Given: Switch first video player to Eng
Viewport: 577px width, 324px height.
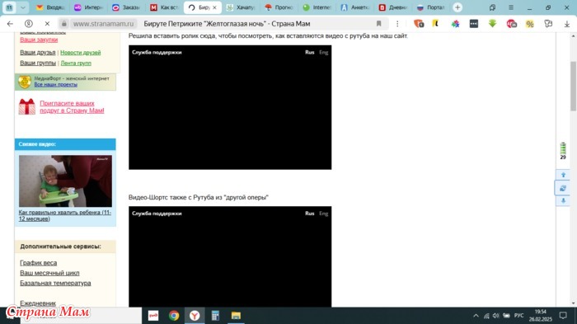Looking at the screenshot, I should tap(323, 52).
